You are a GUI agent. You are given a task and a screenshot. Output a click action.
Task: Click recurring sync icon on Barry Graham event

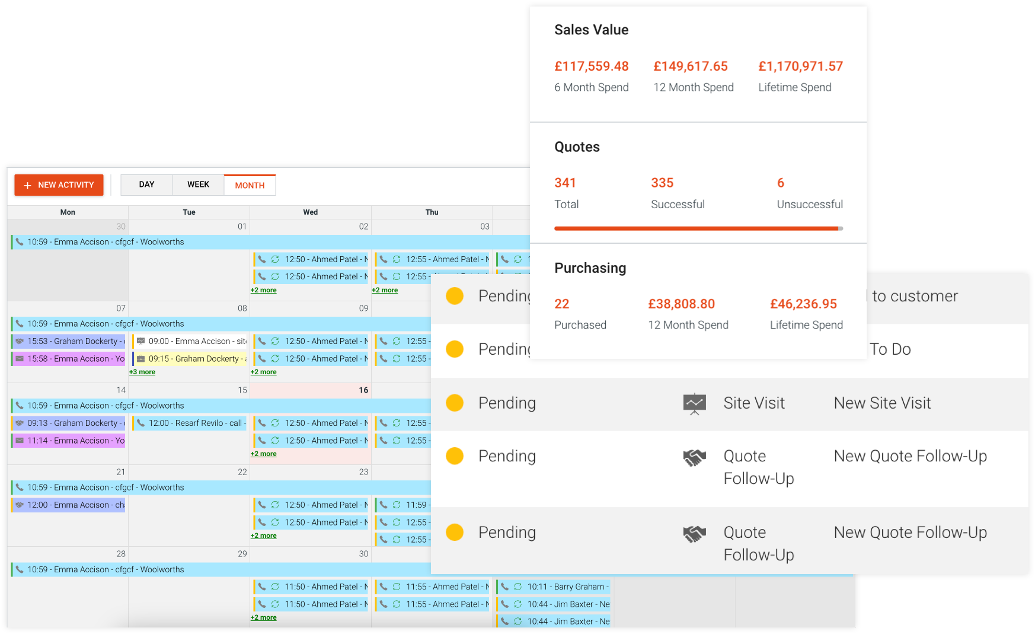[x=517, y=587]
